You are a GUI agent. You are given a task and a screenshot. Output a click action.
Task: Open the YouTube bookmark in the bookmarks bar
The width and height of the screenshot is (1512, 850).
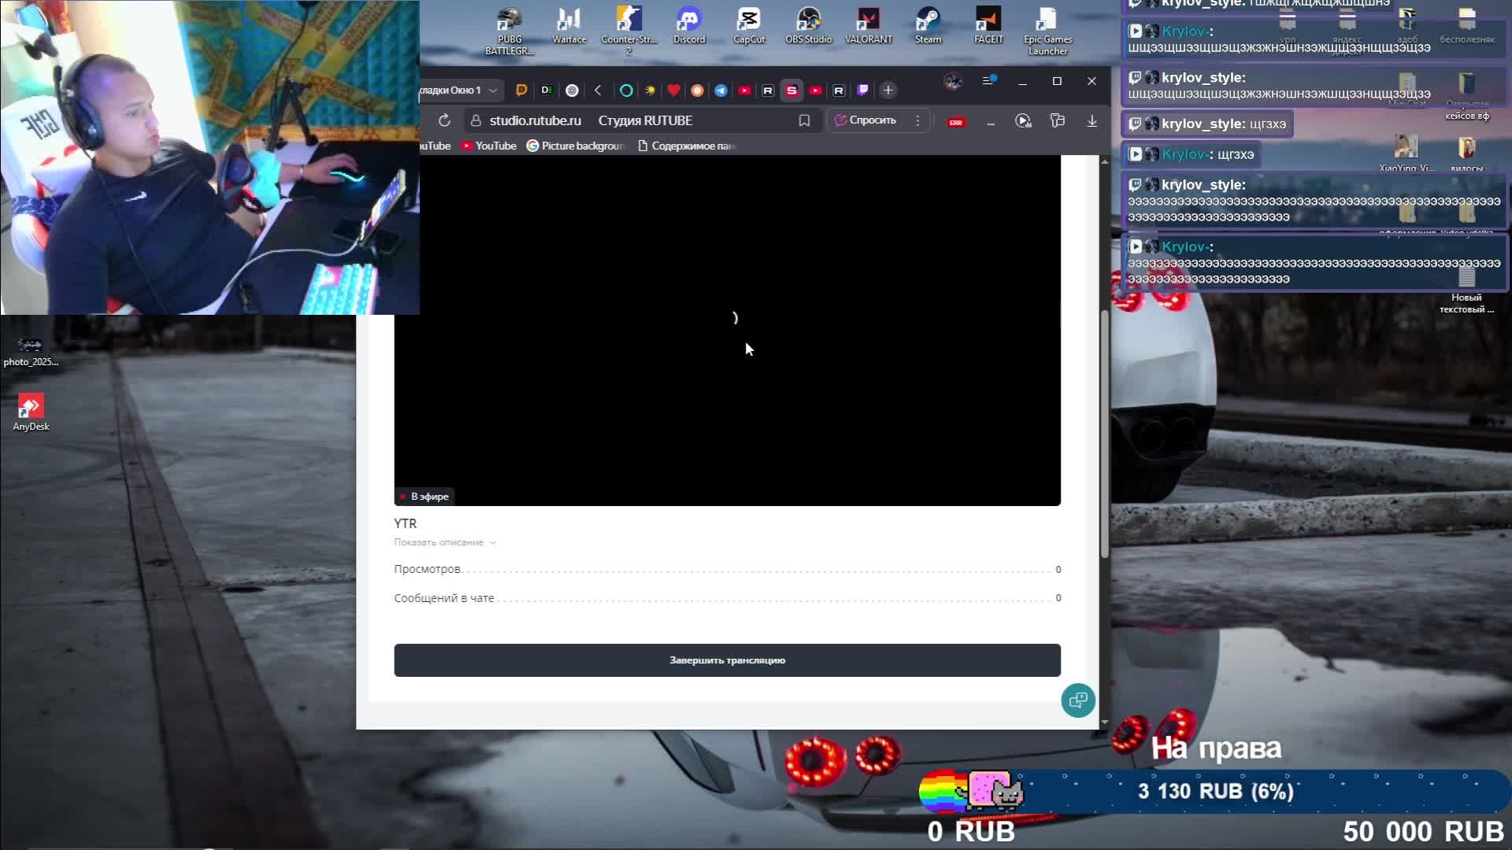click(x=488, y=146)
